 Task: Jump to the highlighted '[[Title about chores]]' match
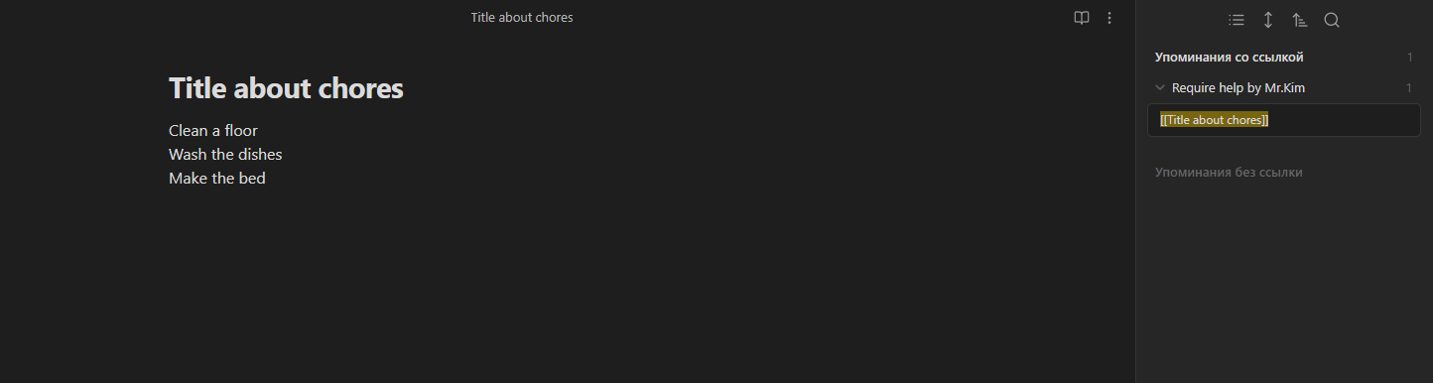(x=1215, y=120)
